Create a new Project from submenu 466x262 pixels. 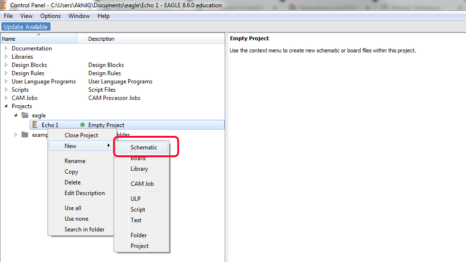[141, 246]
